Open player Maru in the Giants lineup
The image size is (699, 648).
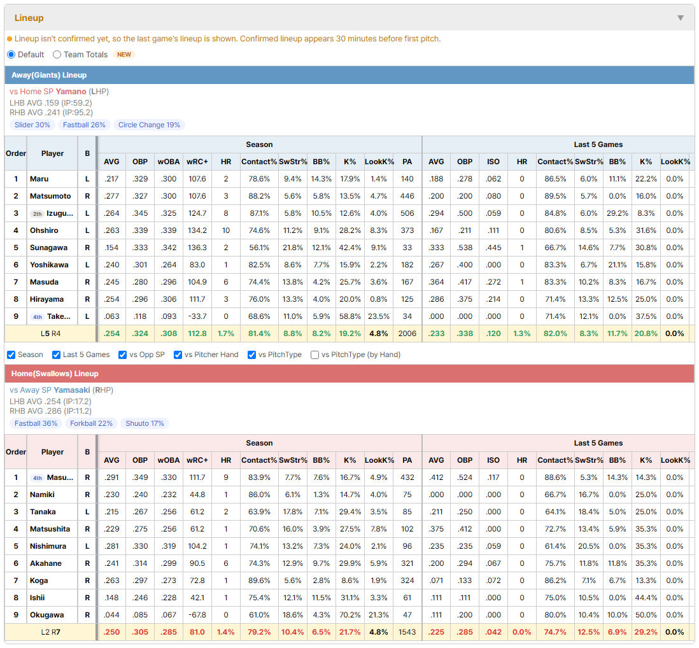(39, 179)
